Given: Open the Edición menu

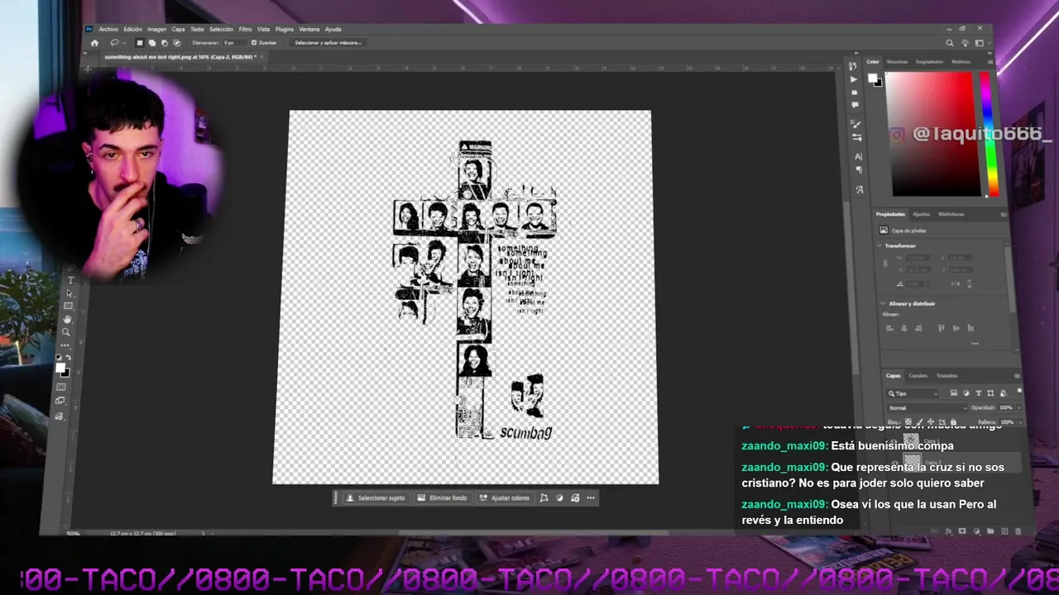Looking at the screenshot, I should tap(133, 29).
